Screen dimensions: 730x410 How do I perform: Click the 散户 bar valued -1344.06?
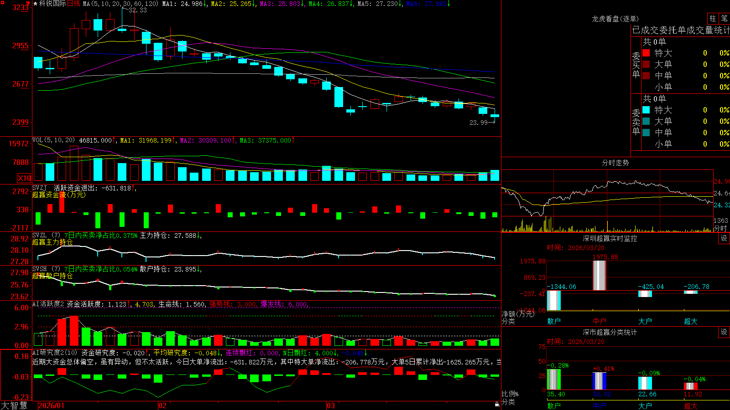554,300
